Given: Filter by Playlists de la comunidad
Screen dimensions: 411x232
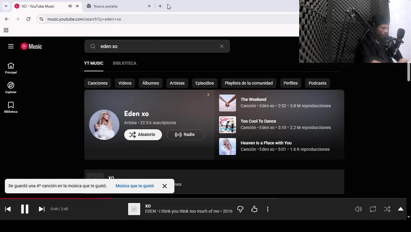Looking at the screenshot, I should tap(249, 83).
